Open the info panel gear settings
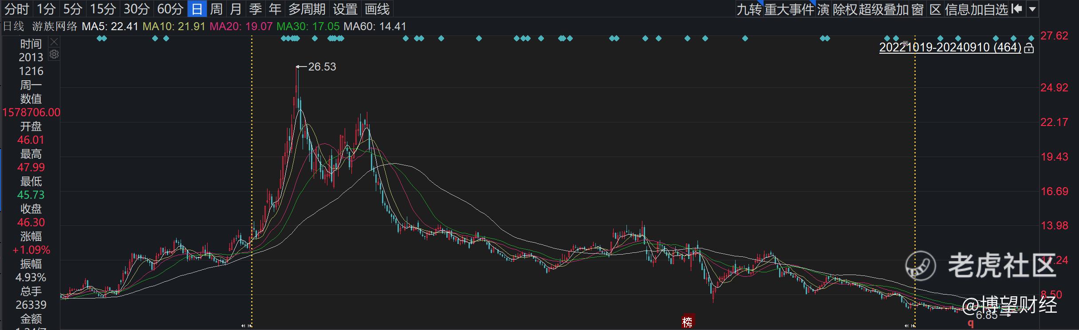The image size is (1079, 330). point(54,55)
